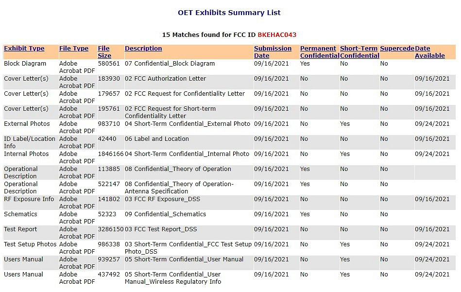
Task: Open 02 FCC Authorization Letter exhibit
Action: click(x=165, y=79)
